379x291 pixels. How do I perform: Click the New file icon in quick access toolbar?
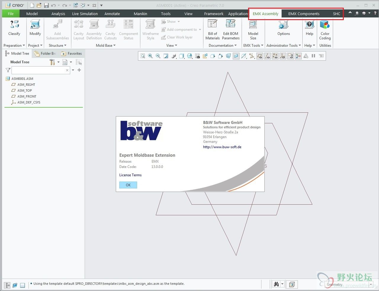click(32, 5)
